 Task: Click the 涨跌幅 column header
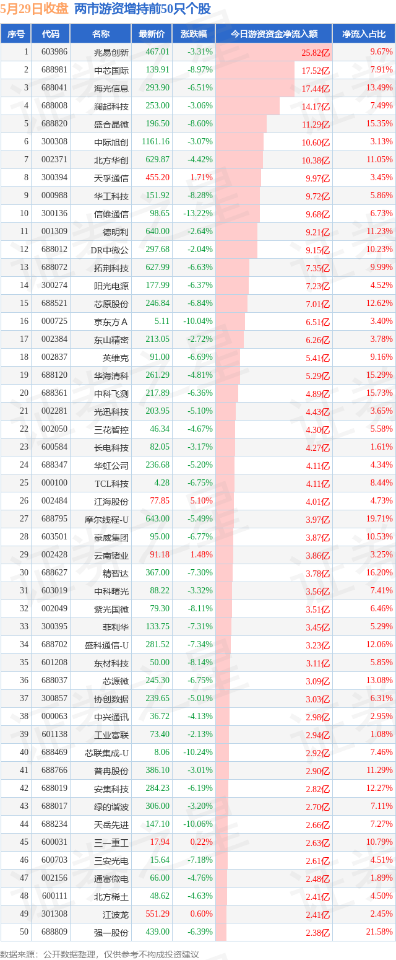pyautogui.click(x=194, y=34)
